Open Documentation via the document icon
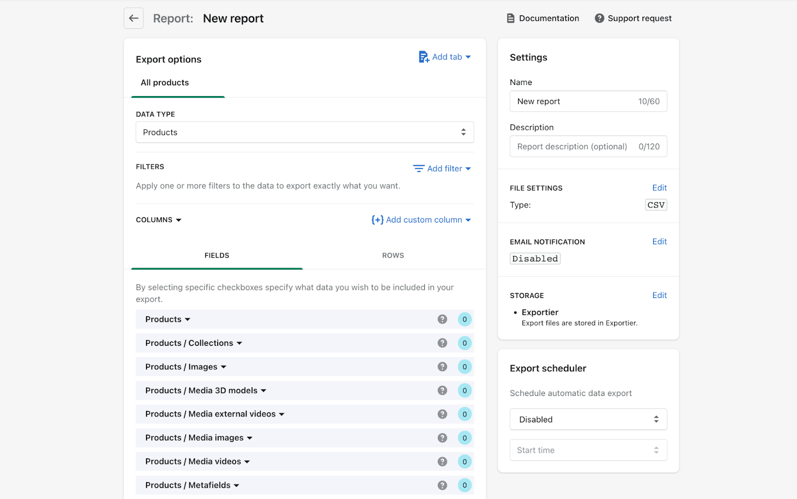 [510, 18]
